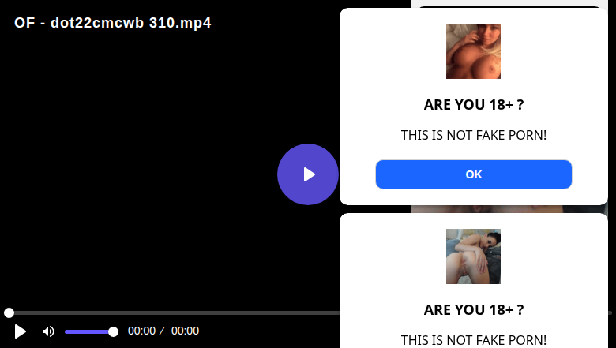Click the large purple play button
This screenshot has height=348, width=616.
[308, 174]
